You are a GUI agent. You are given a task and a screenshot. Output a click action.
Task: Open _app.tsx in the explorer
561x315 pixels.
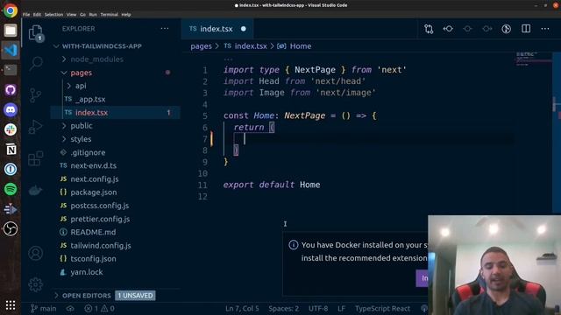coord(90,99)
